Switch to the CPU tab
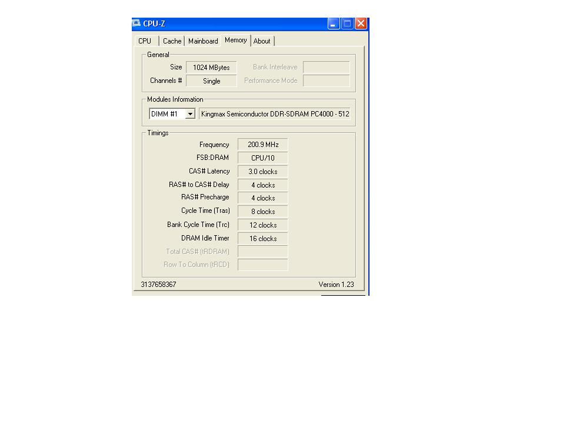566x421 pixels. pos(145,41)
